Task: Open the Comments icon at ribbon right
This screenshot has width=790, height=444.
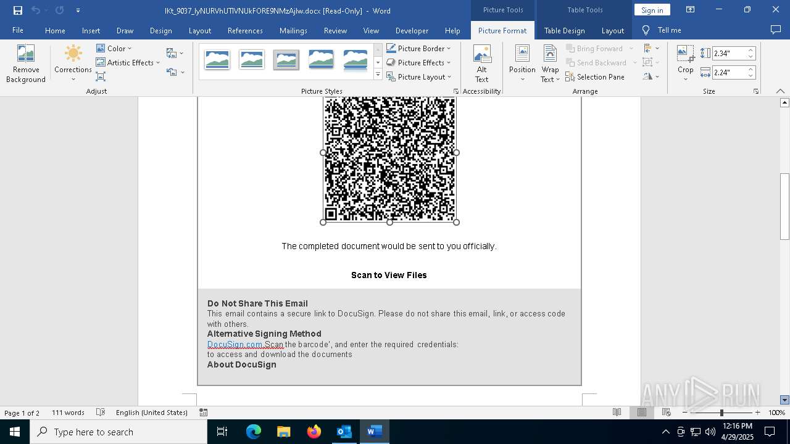Action: pos(776,30)
